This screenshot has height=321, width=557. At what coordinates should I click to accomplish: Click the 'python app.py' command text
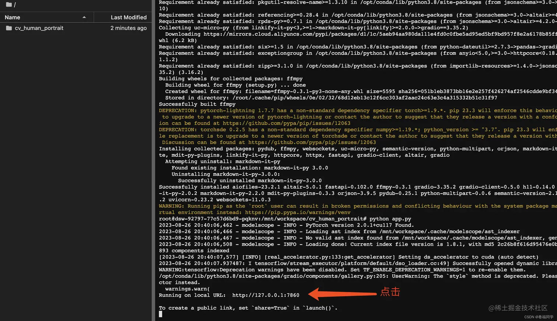click(x=390, y=219)
